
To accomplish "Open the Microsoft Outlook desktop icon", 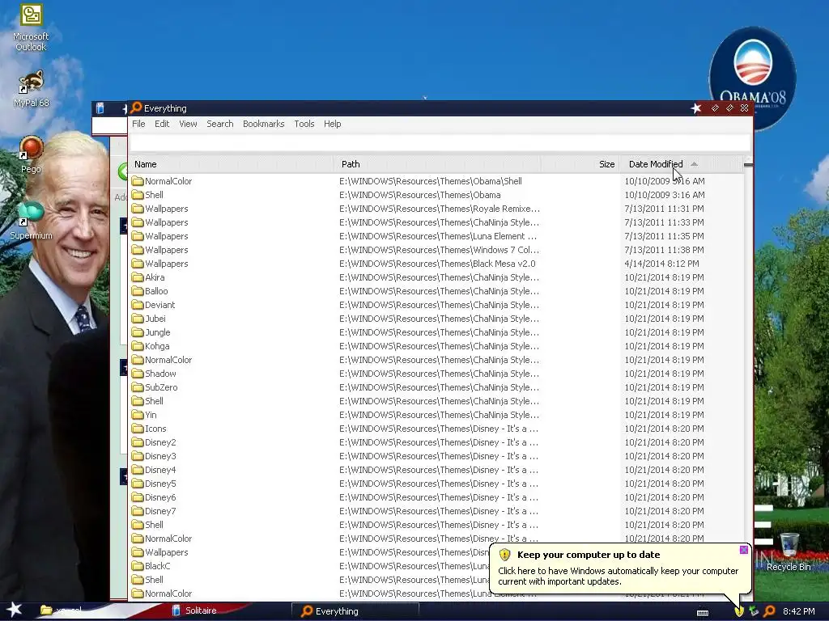I will pos(31,27).
